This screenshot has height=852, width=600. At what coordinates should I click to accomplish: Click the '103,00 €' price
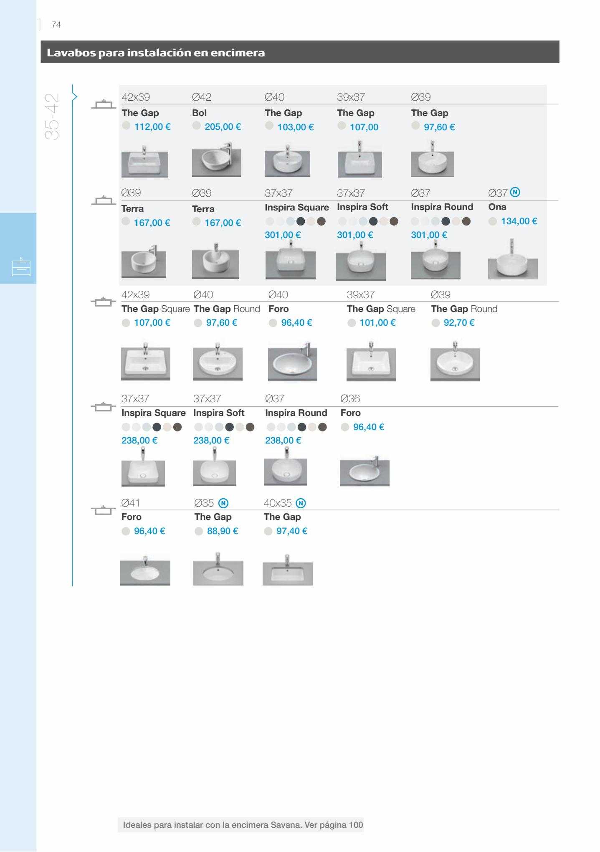(x=296, y=127)
